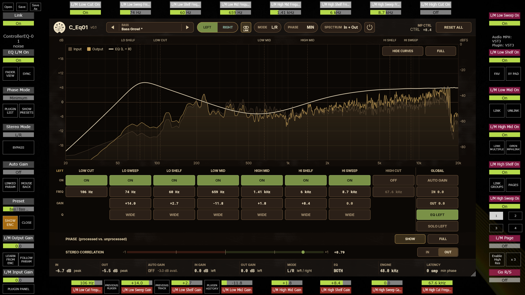Click the previous preset arrow icon
This screenshot has width=525, height=295.
coord(113,27)
